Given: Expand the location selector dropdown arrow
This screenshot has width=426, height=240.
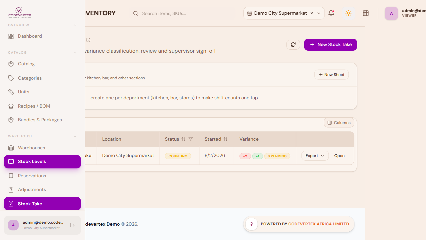Looking at the screenshot, I should coord(319,13).
